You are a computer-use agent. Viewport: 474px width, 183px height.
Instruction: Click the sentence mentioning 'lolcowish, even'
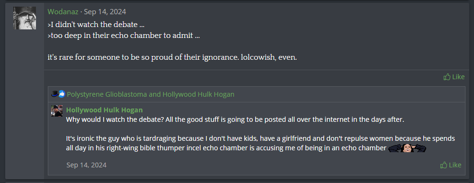[x=172, y=57]
